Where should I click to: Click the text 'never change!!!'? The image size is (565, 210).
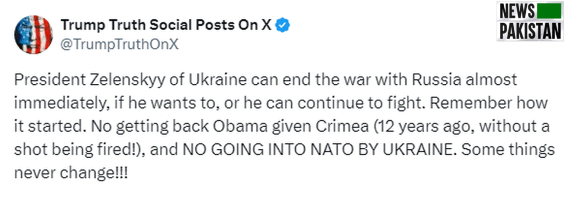[x=71, y=174]
